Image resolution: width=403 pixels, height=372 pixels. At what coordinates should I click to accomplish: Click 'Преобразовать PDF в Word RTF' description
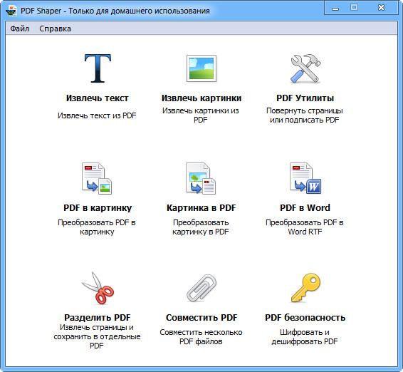(305, 227)
